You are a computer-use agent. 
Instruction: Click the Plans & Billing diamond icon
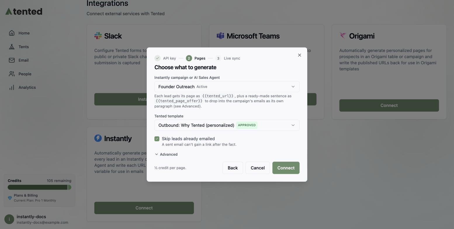click(10, 198)
